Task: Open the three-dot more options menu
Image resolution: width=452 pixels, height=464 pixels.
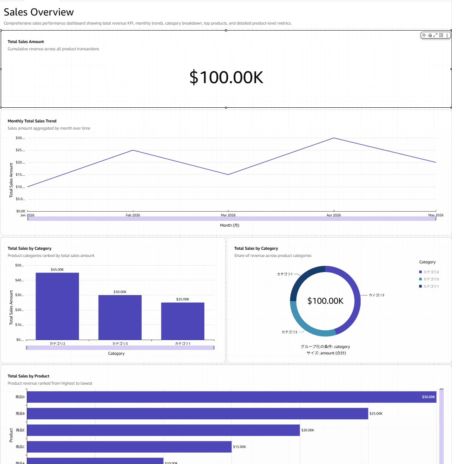Action: coord(447,35)
